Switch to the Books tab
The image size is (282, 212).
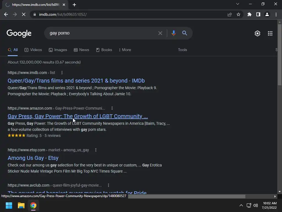tap(104, 50)
